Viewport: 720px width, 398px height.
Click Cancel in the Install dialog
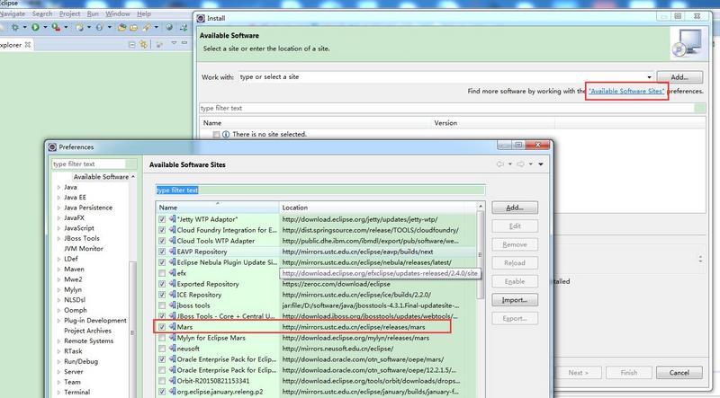(679, 372)
